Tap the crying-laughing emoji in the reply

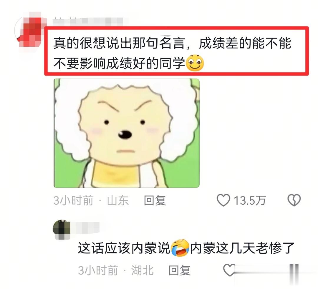(x=180, y=248)
